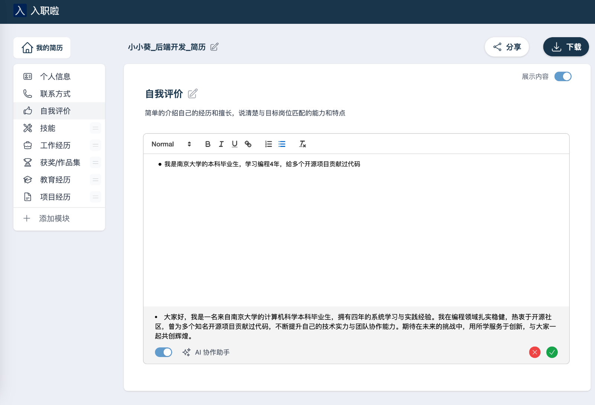Apply ordered list formatting
Viewport: 595px width, 405px height.
268,144
